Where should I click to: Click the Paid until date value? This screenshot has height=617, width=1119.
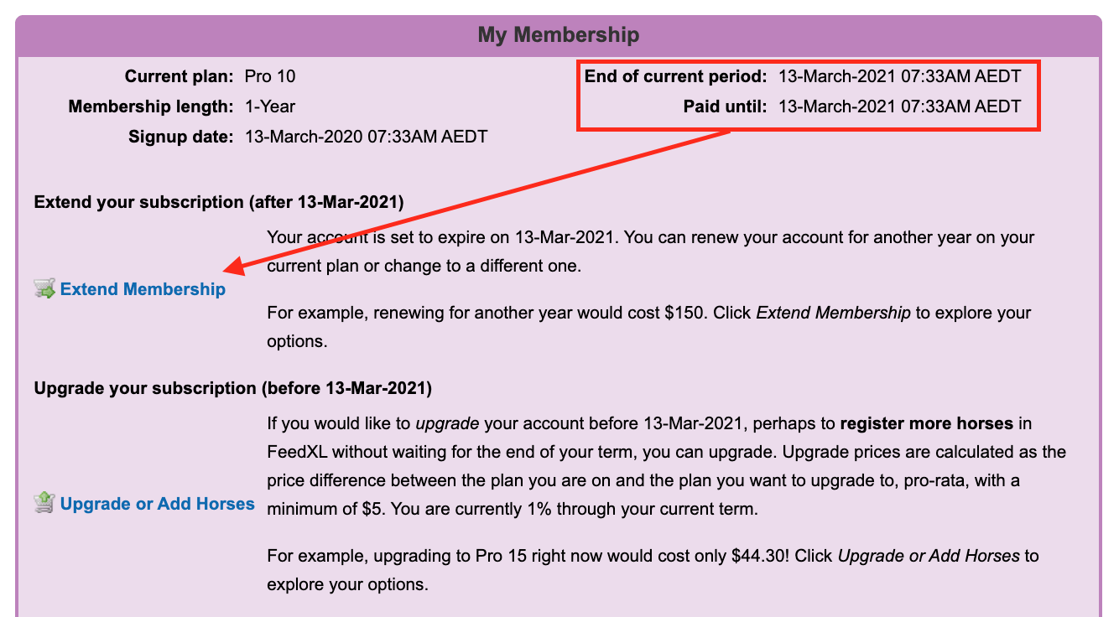point(899,106)
